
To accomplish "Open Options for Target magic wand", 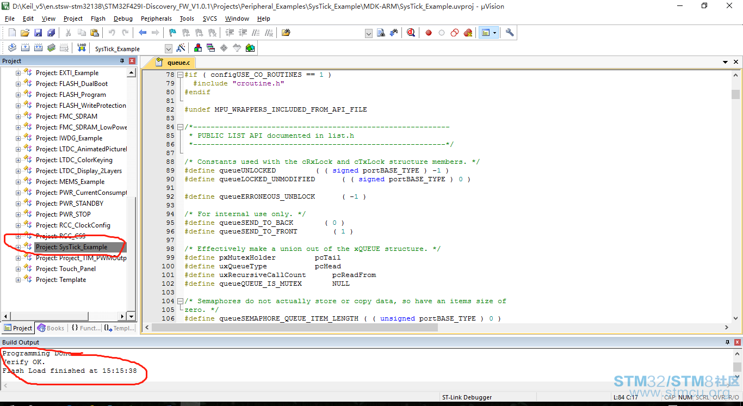I will (x=181, y=48).
